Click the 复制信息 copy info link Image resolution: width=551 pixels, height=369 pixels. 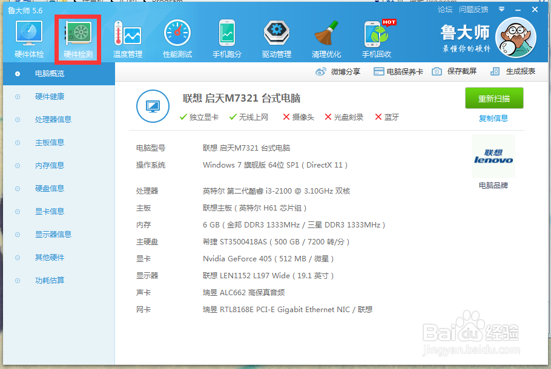[x=493, y=119]
